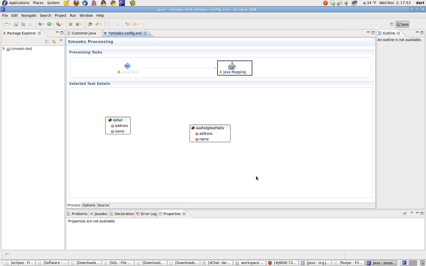Image resolution: width=426 pixels, height=266 pixels.
Task: Open the Javadoc view tab
Action: pos(99,214)
